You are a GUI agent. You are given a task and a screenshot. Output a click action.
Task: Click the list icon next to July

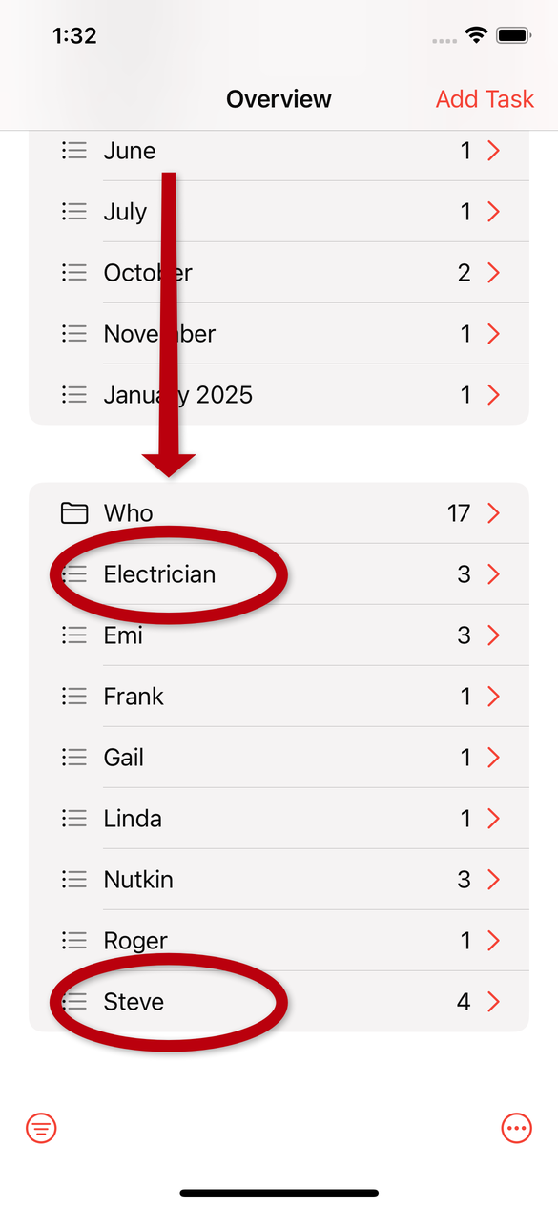74,212
